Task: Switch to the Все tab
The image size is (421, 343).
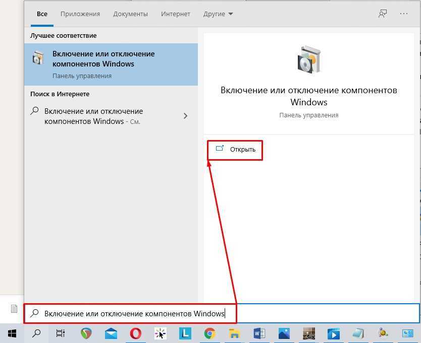Action: tap(42, 14)
